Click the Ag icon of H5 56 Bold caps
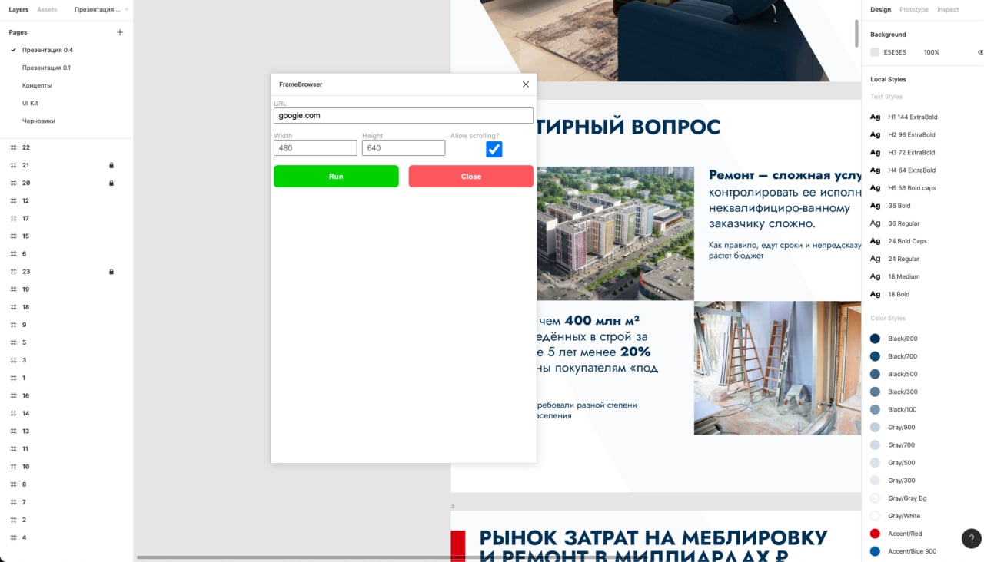The image size is (984, 562). pos(875,188)
